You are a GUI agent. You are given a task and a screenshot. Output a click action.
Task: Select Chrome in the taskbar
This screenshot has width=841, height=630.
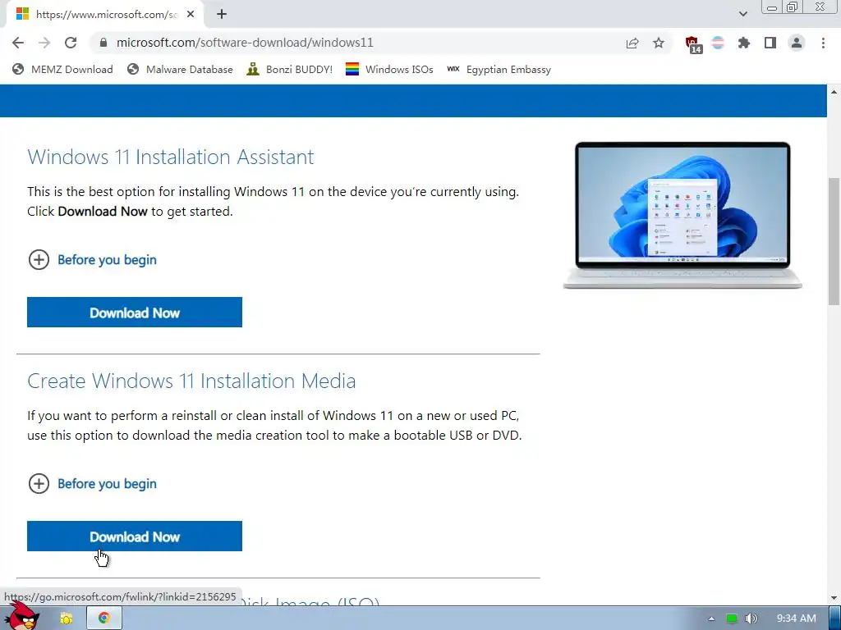point(104,619)
